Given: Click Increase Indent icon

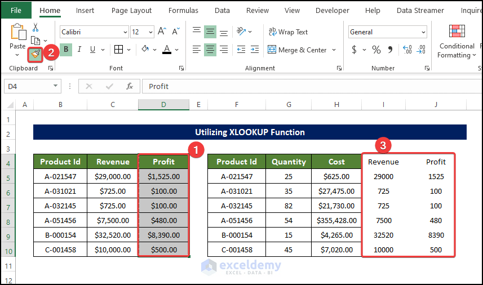Looking at the screenshot, I should [x=255, y=49].
